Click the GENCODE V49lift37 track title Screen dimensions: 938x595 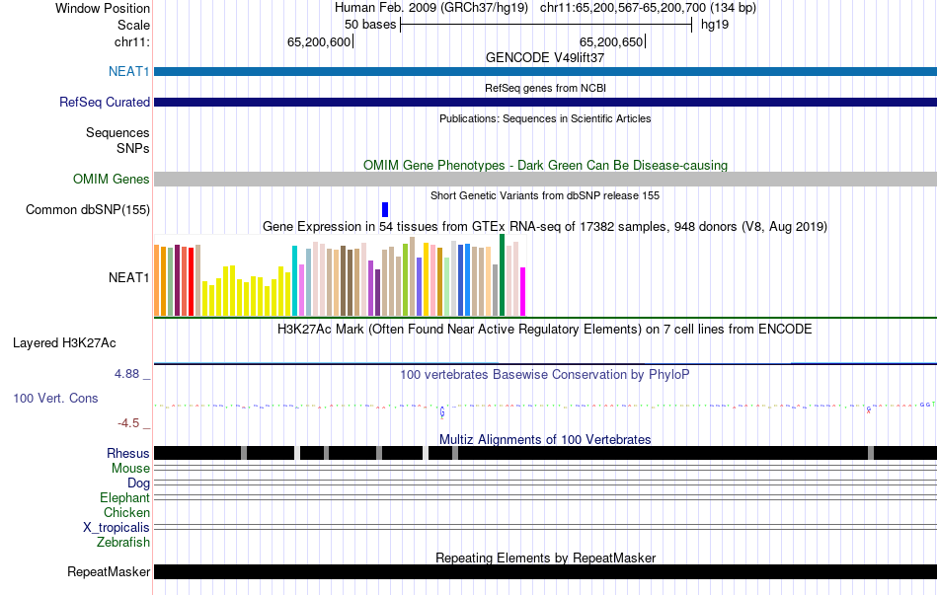coord(545,57)
